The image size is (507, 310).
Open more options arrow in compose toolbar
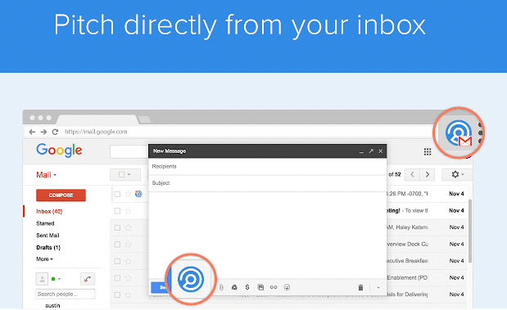[x=378, y=287]
